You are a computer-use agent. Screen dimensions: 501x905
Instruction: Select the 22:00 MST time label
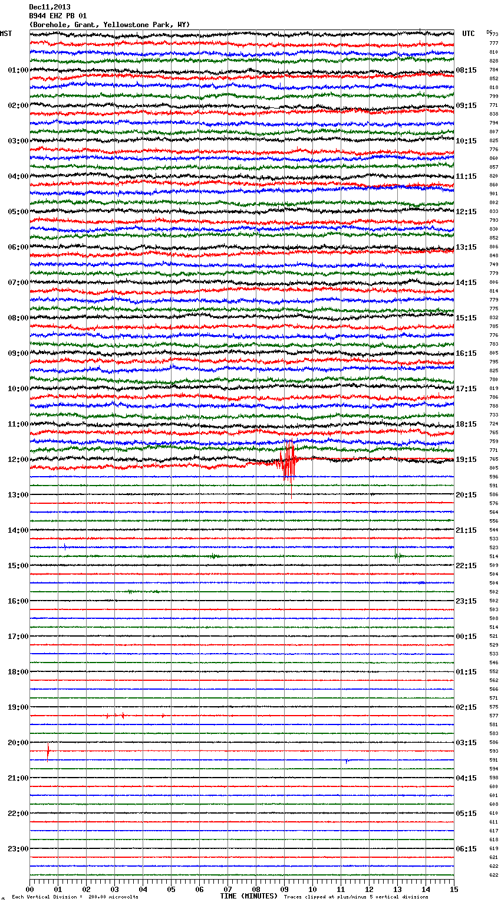(x=18, y=814)
